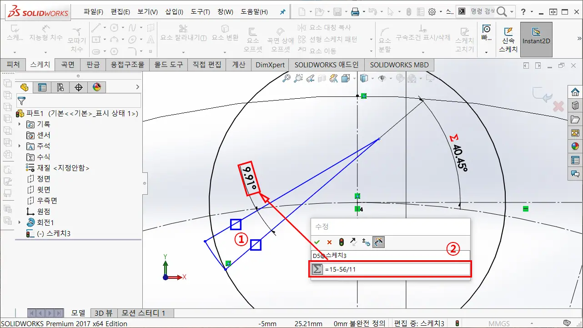Click the command search field 명령 검색
583x328 pixels.
click(483, 12)
